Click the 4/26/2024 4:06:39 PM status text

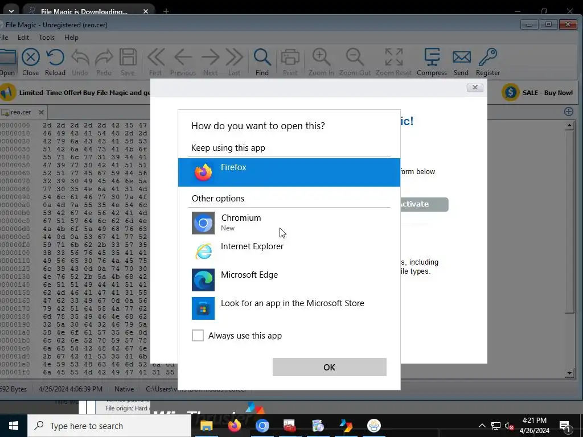pyautogui.click(x=71, y=389)
